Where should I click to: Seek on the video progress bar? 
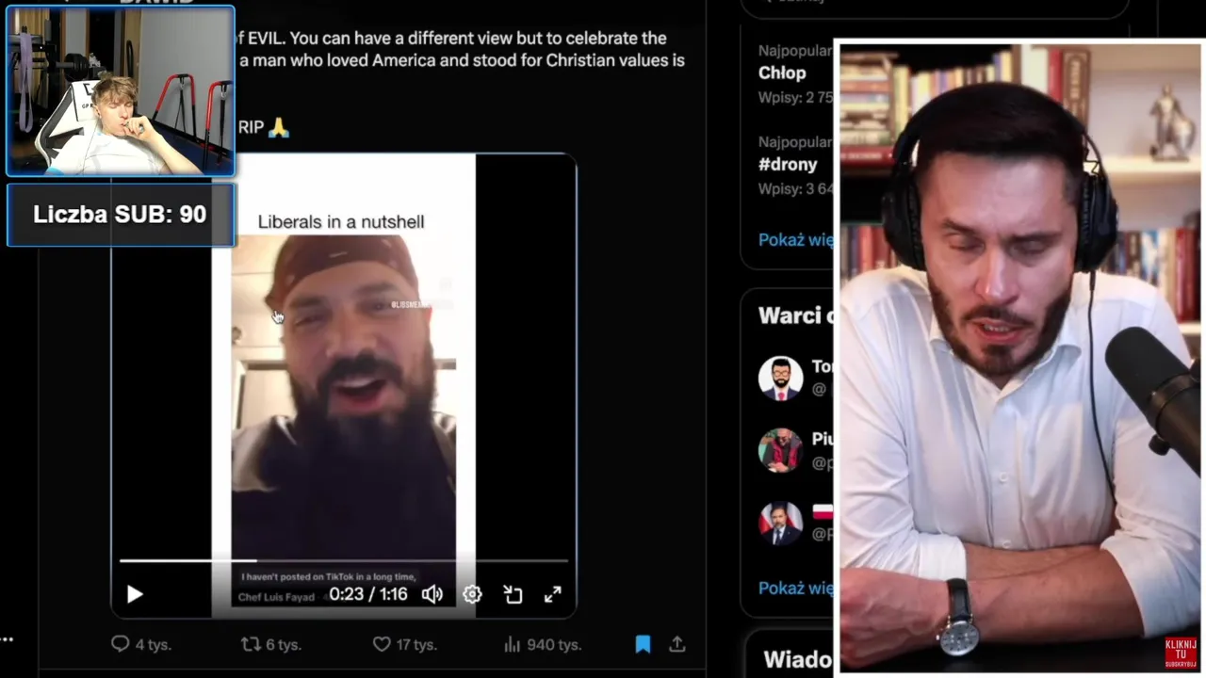[344, 560]
